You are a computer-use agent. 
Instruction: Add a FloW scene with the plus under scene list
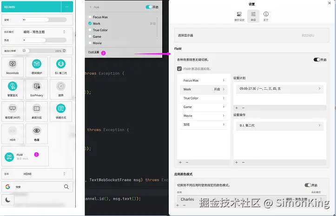[180, 163]
